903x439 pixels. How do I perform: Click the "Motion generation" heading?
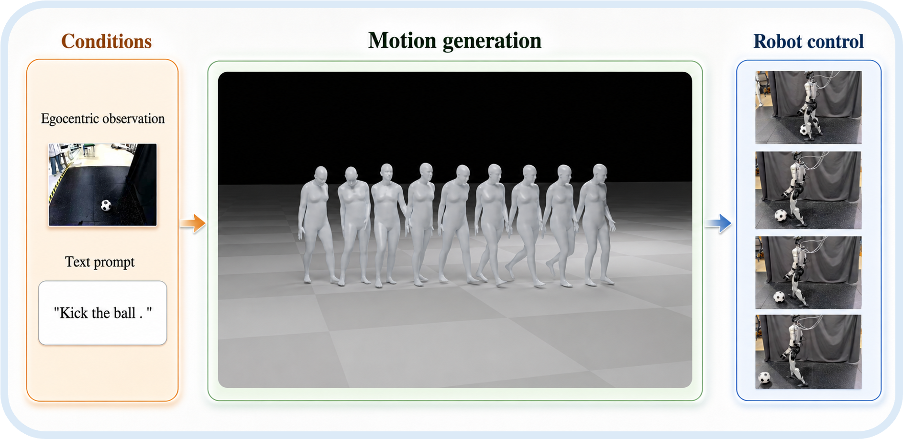(x=454, y=41)
